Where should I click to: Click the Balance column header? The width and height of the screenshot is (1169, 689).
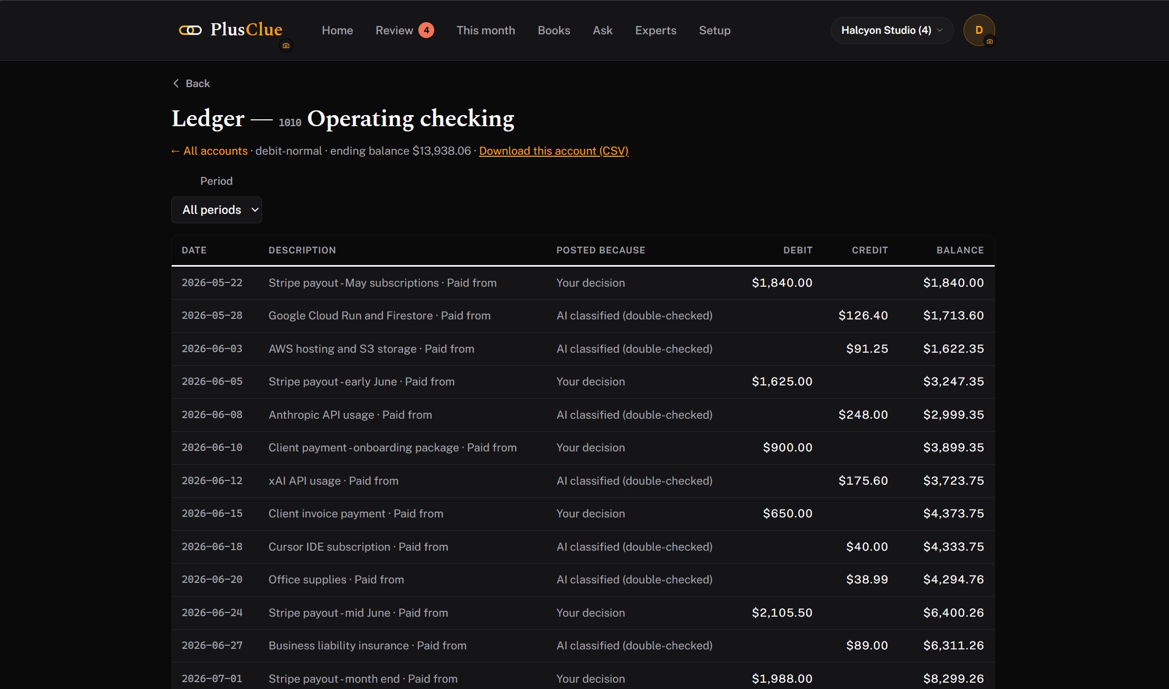point(960,250)
